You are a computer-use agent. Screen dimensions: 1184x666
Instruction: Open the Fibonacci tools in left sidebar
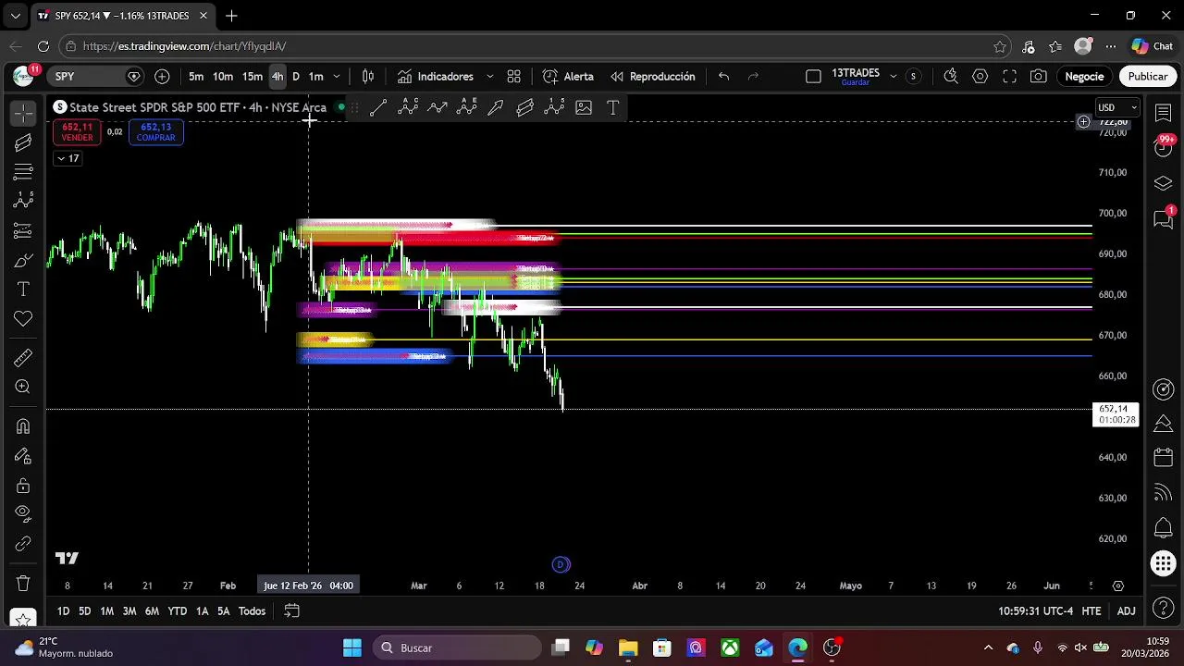pos(23,172)
